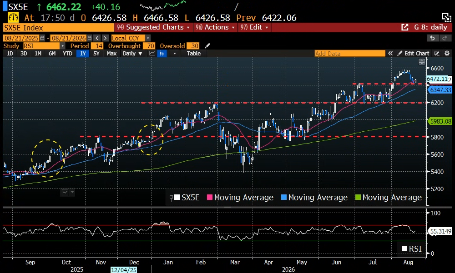Image resolution: width=455 pixels, height=273 pixels.
Task: Select the 5Y range tab
Action: (96, 53)
